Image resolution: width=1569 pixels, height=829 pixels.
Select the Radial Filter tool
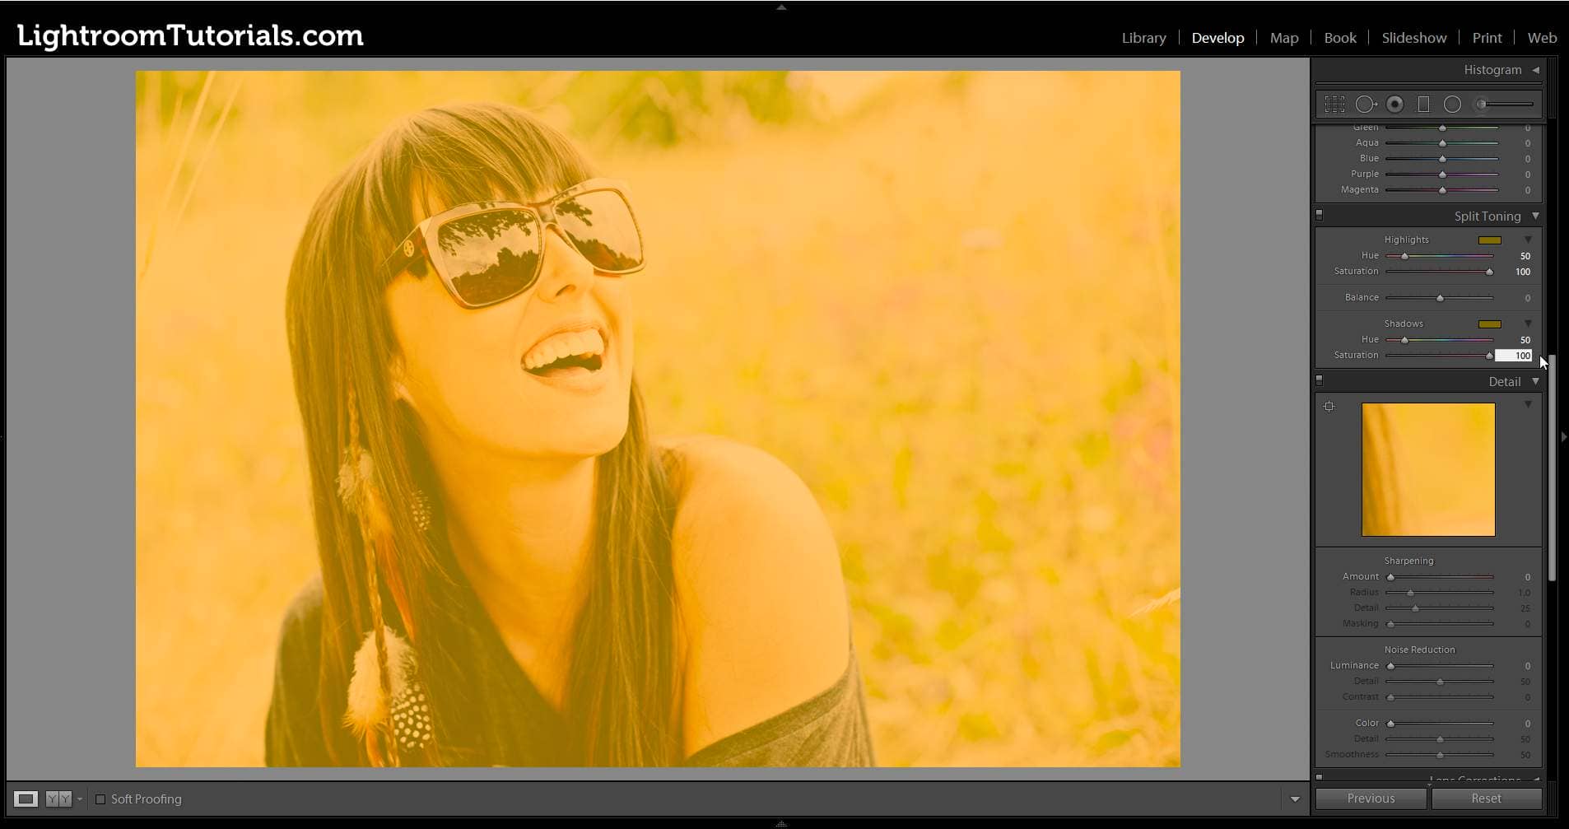[x=1452, y=105]
